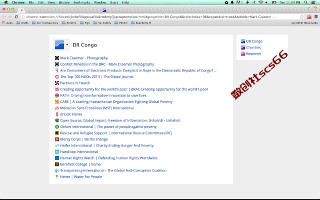
Task: Click the drc.dk Home favicon
Action: pos(57,114)
